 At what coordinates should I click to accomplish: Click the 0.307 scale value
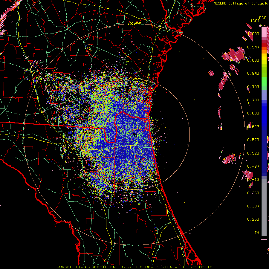(253, 206)
